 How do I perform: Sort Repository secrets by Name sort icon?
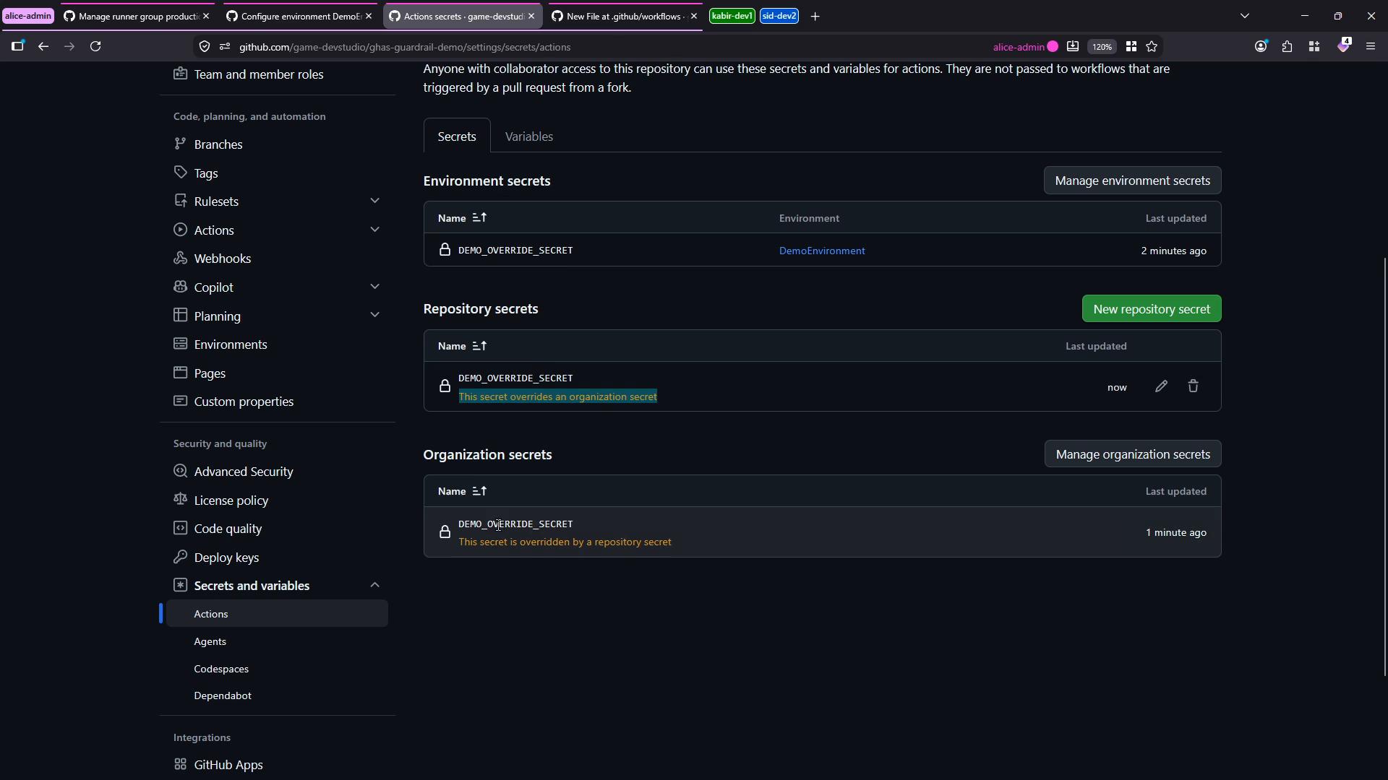click(479, 346)
